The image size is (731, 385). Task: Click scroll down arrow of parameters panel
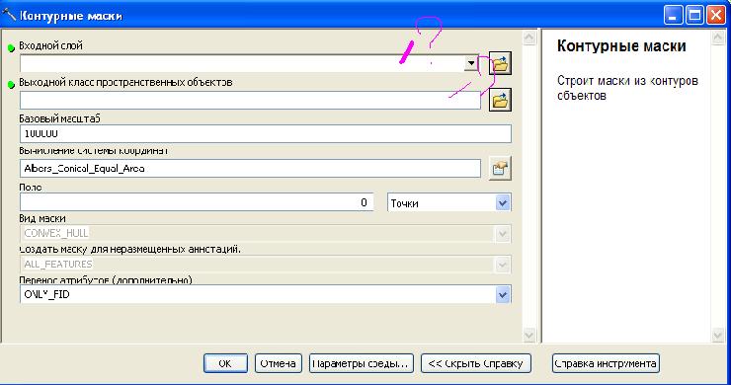tap(529, 335)
